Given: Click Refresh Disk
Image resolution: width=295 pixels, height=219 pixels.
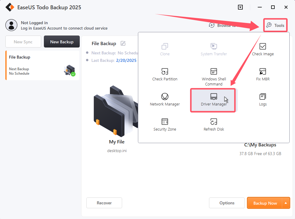Looking at the screenshot, I should click(214, 125).
